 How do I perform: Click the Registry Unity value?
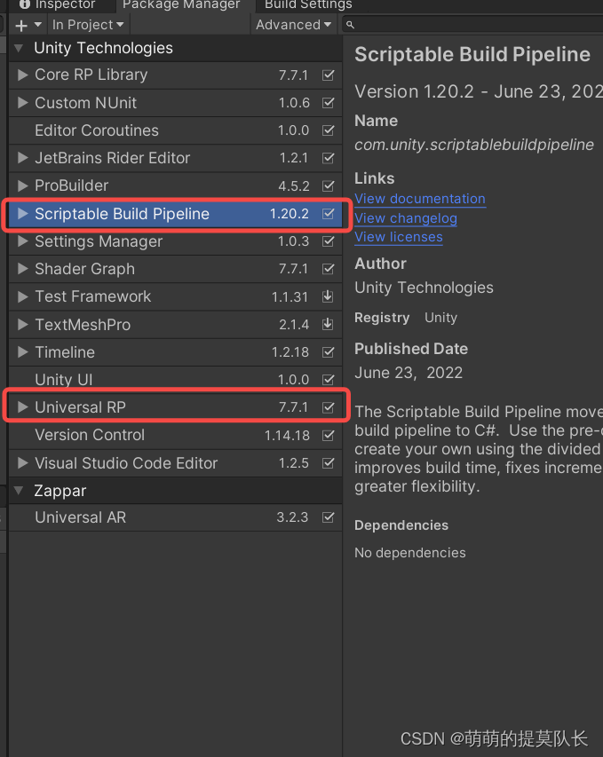click(x=440, y=318)
